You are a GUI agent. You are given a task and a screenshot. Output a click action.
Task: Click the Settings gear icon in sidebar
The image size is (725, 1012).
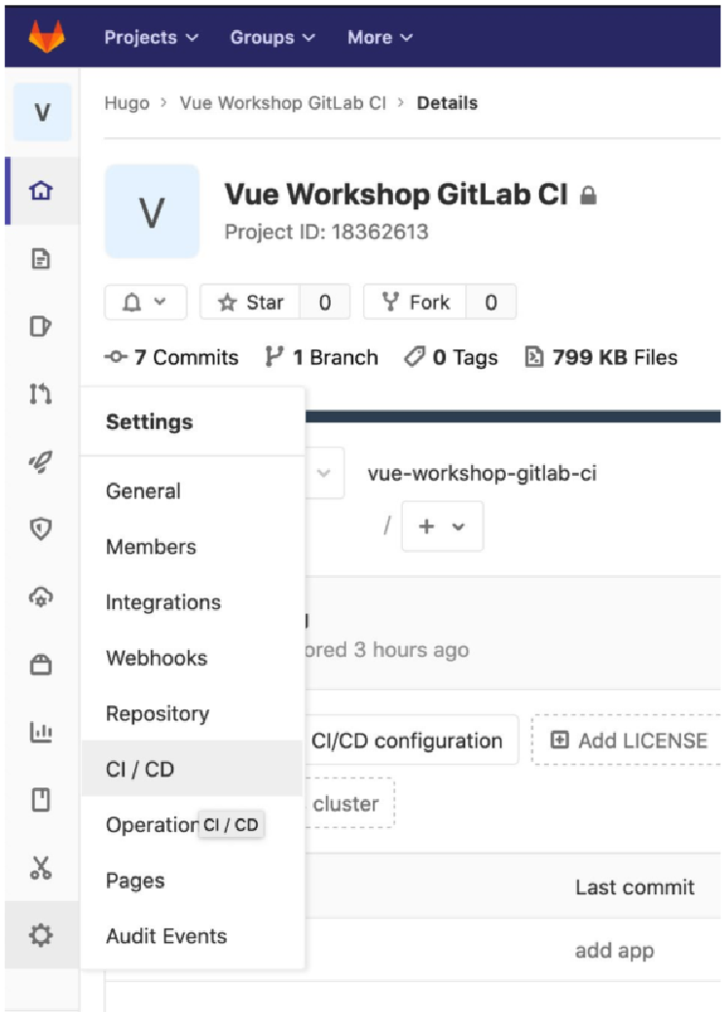tap(41, 934)
